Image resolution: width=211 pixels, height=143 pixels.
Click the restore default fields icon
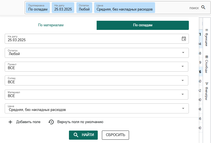(x=51, y=122)
